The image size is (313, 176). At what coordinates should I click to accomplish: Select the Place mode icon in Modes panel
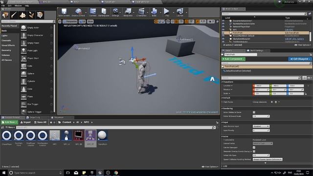point(5,15)
